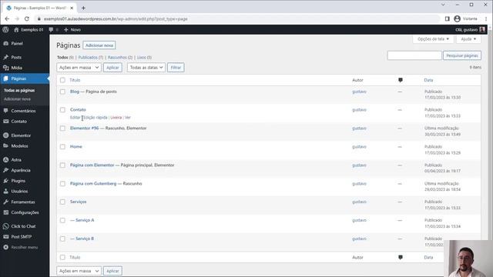Viewport: 493px width, 277px height.
Task: Go back in browser history
Action: 7,18
